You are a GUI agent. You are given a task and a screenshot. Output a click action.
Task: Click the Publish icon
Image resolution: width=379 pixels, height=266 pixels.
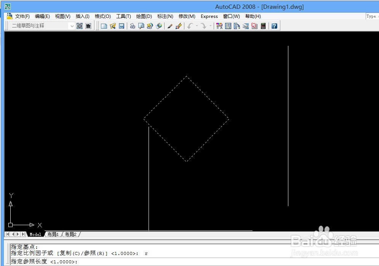150,26
